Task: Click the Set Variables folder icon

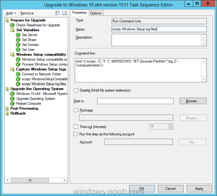Action: pyautogui.click(x=12, y=30)
